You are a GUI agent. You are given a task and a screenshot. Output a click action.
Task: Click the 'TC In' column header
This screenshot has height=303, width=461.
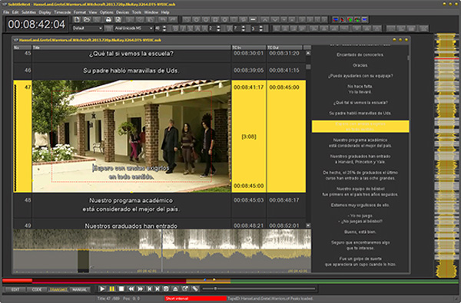[249, 48]
